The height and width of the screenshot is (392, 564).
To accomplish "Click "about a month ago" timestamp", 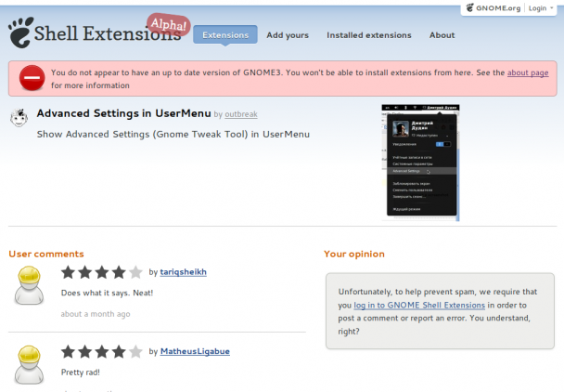I will click(x=96, y=314).
